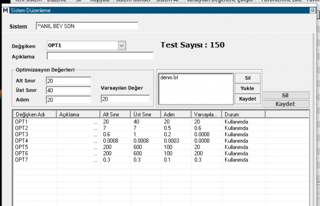This screenshot has width=320, height=206.
Task: Click the Açıklama column header
Action: (x=78, y=114)
